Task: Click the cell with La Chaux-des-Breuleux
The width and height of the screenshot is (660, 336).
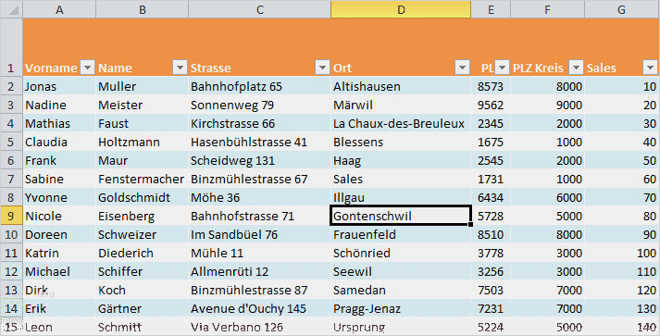Action: pyautogui.click(x=400, y=123)
